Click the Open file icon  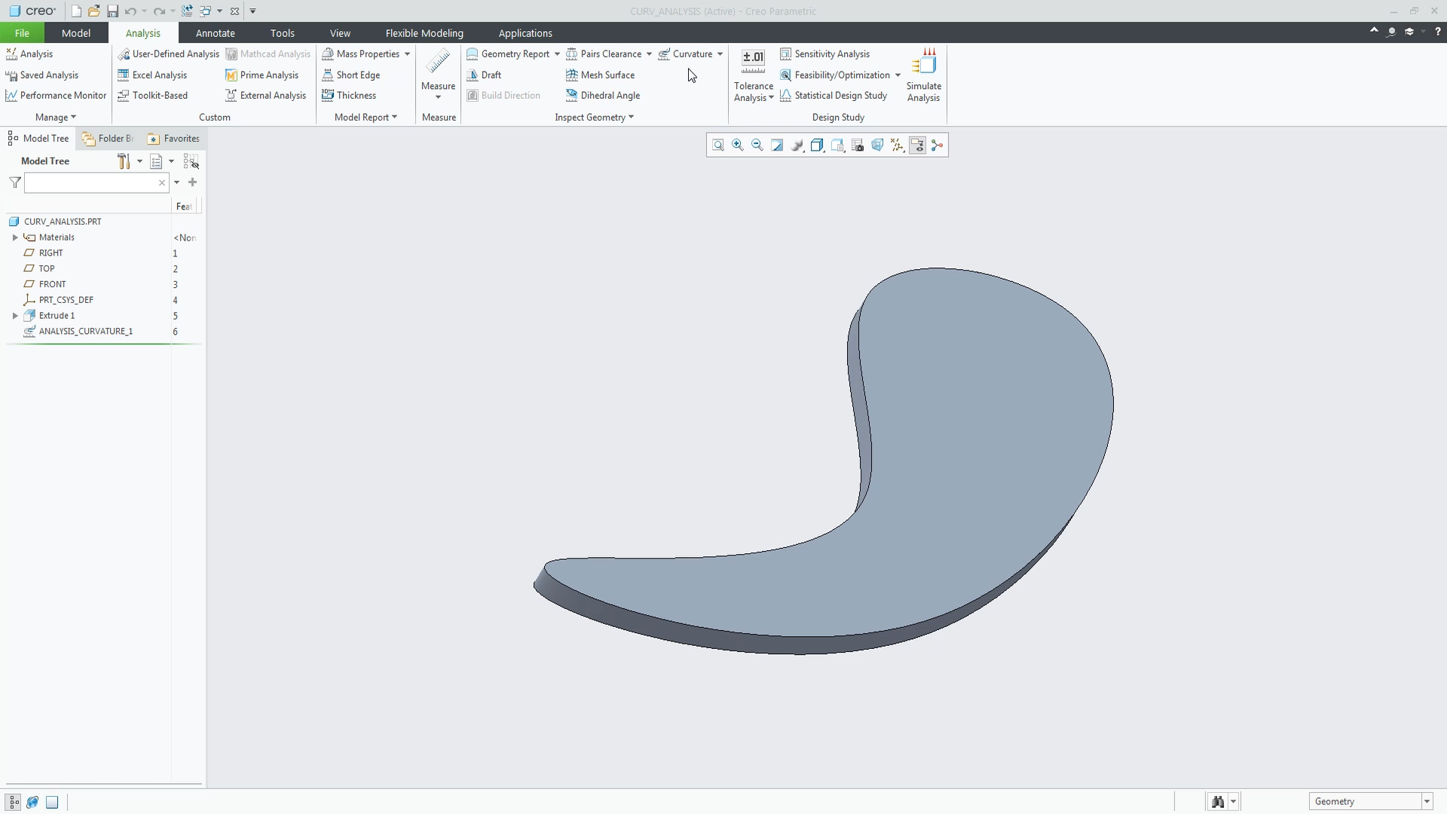[x=94, y=11]
